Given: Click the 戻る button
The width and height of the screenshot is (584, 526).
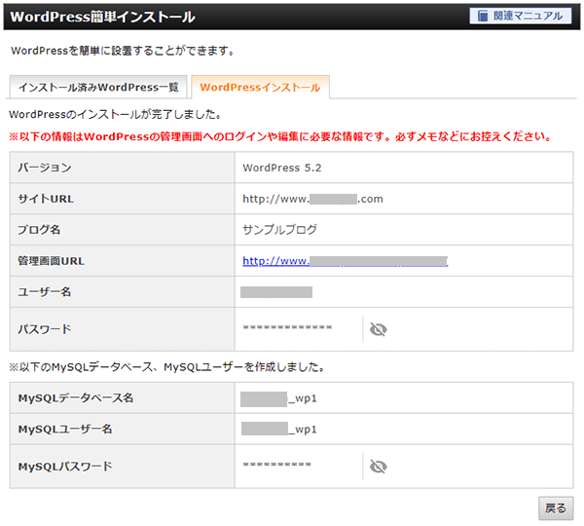Looking at the screenshot, I should (556, 508).
